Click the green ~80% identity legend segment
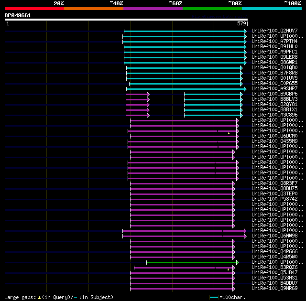This screenshot has width=306, height=301. 212,9
